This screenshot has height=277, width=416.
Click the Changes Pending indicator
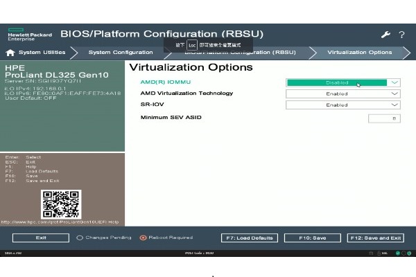104,238
